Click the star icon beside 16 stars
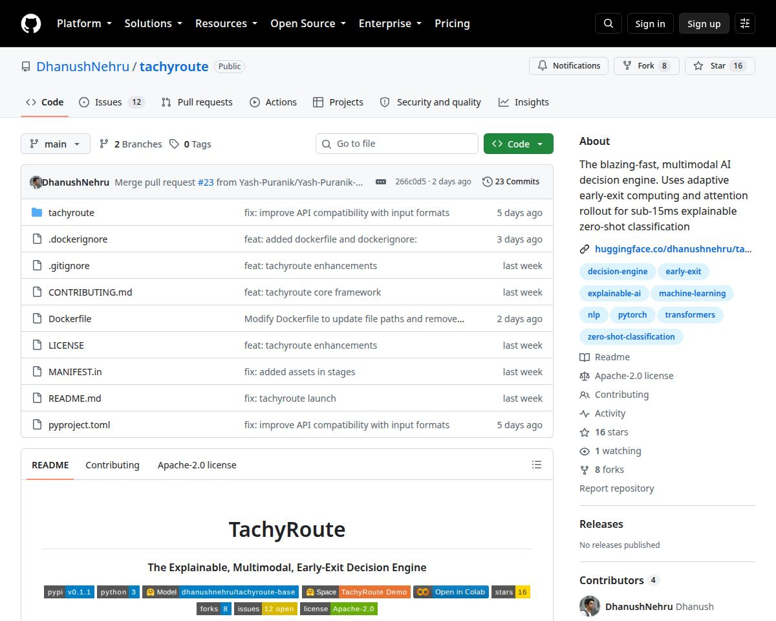Viewport: 776px width, 621px height. [585, 432]
